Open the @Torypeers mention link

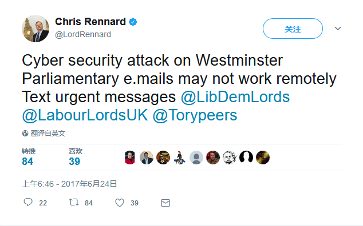(x=195, y=115)
